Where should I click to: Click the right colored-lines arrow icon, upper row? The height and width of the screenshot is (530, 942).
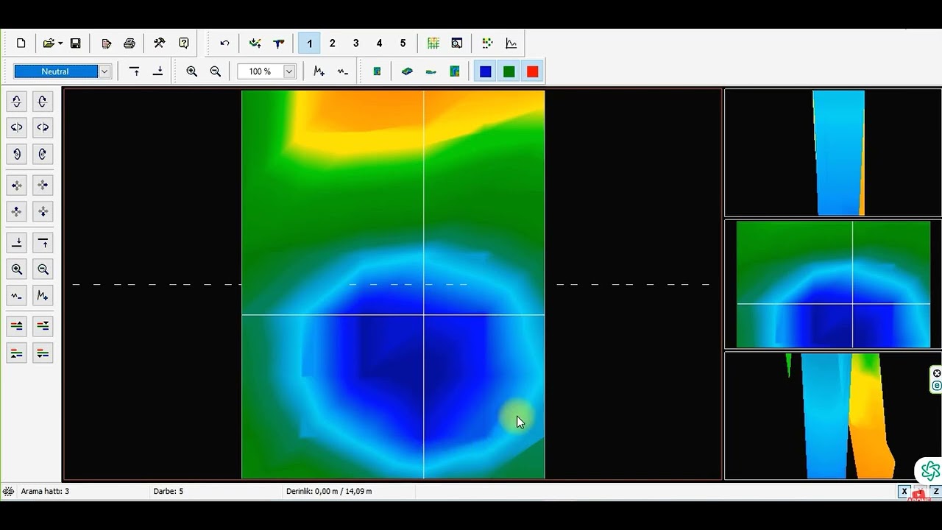pyautogui.click(x=43, y=326)
